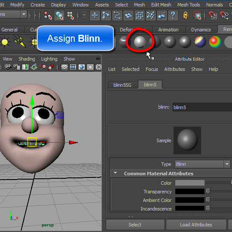The width and height of the screenshot is (232, 232).
Task: Click the 2D Pan/Zoom icon in viewport toolbar
Action: pyautogui.click(x=43, y=67)
